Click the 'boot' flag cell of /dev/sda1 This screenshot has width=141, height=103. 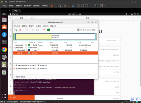click(89, 45)
